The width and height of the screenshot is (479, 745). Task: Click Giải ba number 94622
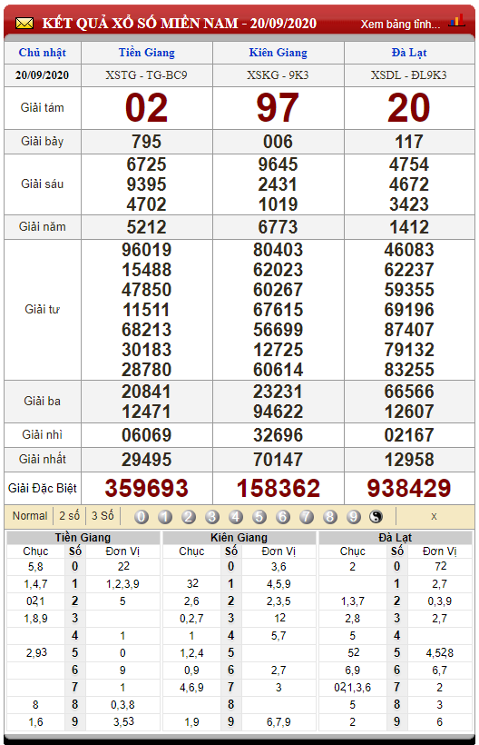coord(279,412)
